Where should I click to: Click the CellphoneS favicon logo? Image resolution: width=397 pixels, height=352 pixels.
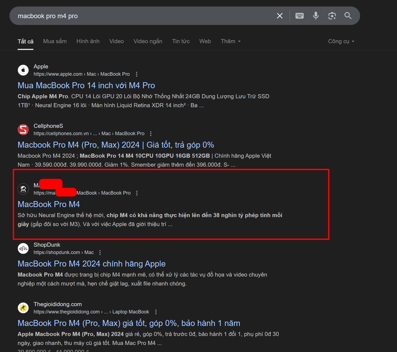23,129
